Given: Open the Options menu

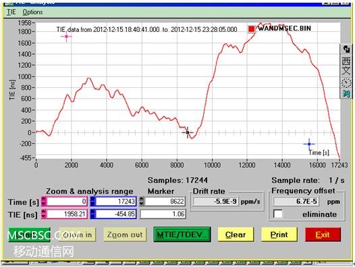Looking at the screenshot, I should [32, 12].
